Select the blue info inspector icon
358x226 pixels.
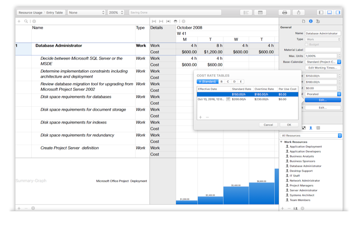tap(311, 21)
